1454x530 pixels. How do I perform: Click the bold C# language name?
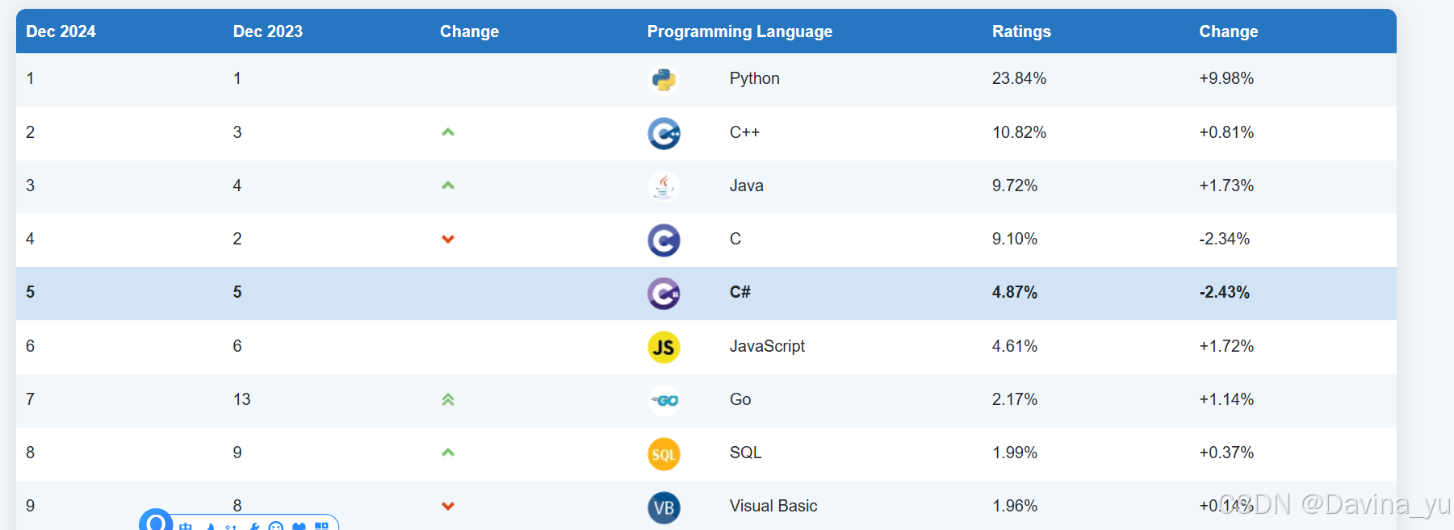click(x=740, y=292)
